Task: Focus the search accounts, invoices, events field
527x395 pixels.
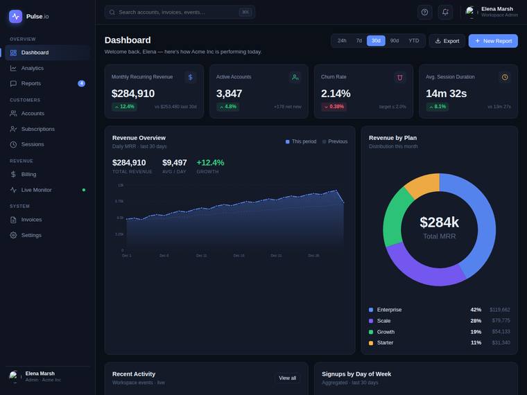Action: [180, 12]
